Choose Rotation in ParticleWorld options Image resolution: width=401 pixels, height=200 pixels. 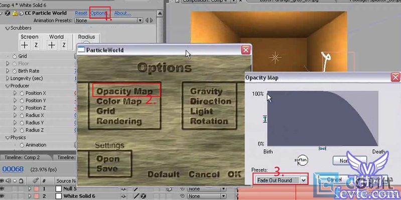[209, 121]
